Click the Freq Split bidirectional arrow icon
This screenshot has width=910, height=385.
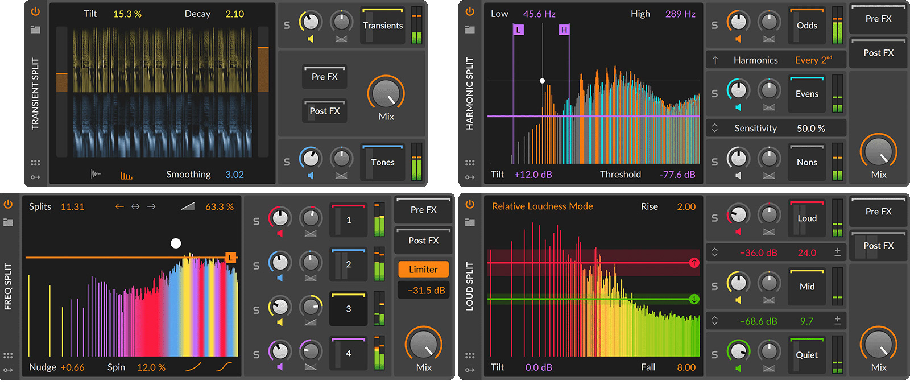point(135,206)
